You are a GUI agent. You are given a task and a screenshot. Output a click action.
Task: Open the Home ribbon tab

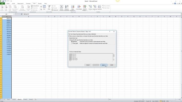click(x=8, y=3)
